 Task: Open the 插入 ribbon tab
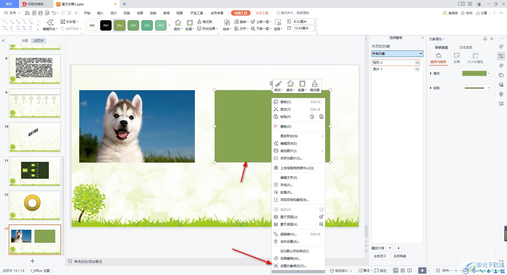coord(100,13)
